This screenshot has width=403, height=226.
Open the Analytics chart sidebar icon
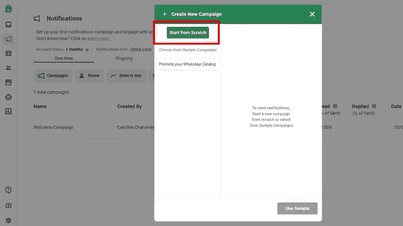pos(8,111)
